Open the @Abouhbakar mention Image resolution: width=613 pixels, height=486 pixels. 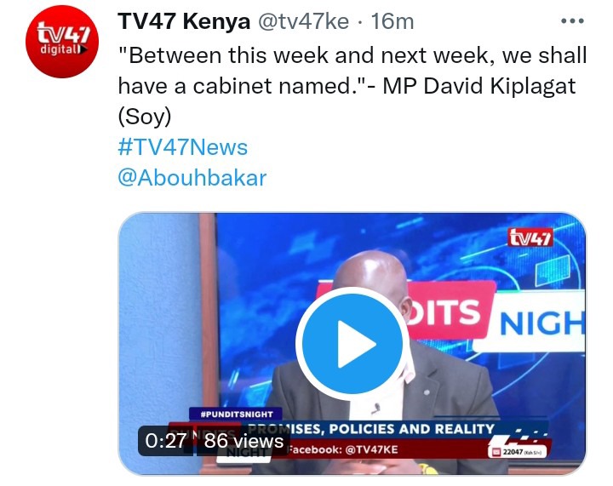(x=192, y=178)
